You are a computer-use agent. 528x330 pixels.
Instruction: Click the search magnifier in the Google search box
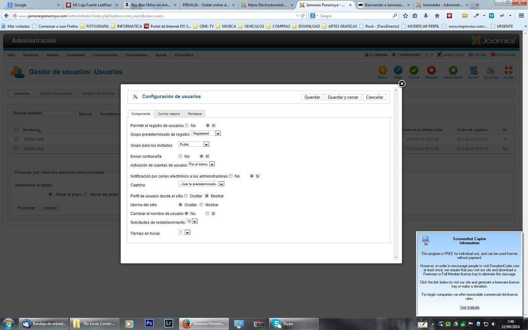395,15
